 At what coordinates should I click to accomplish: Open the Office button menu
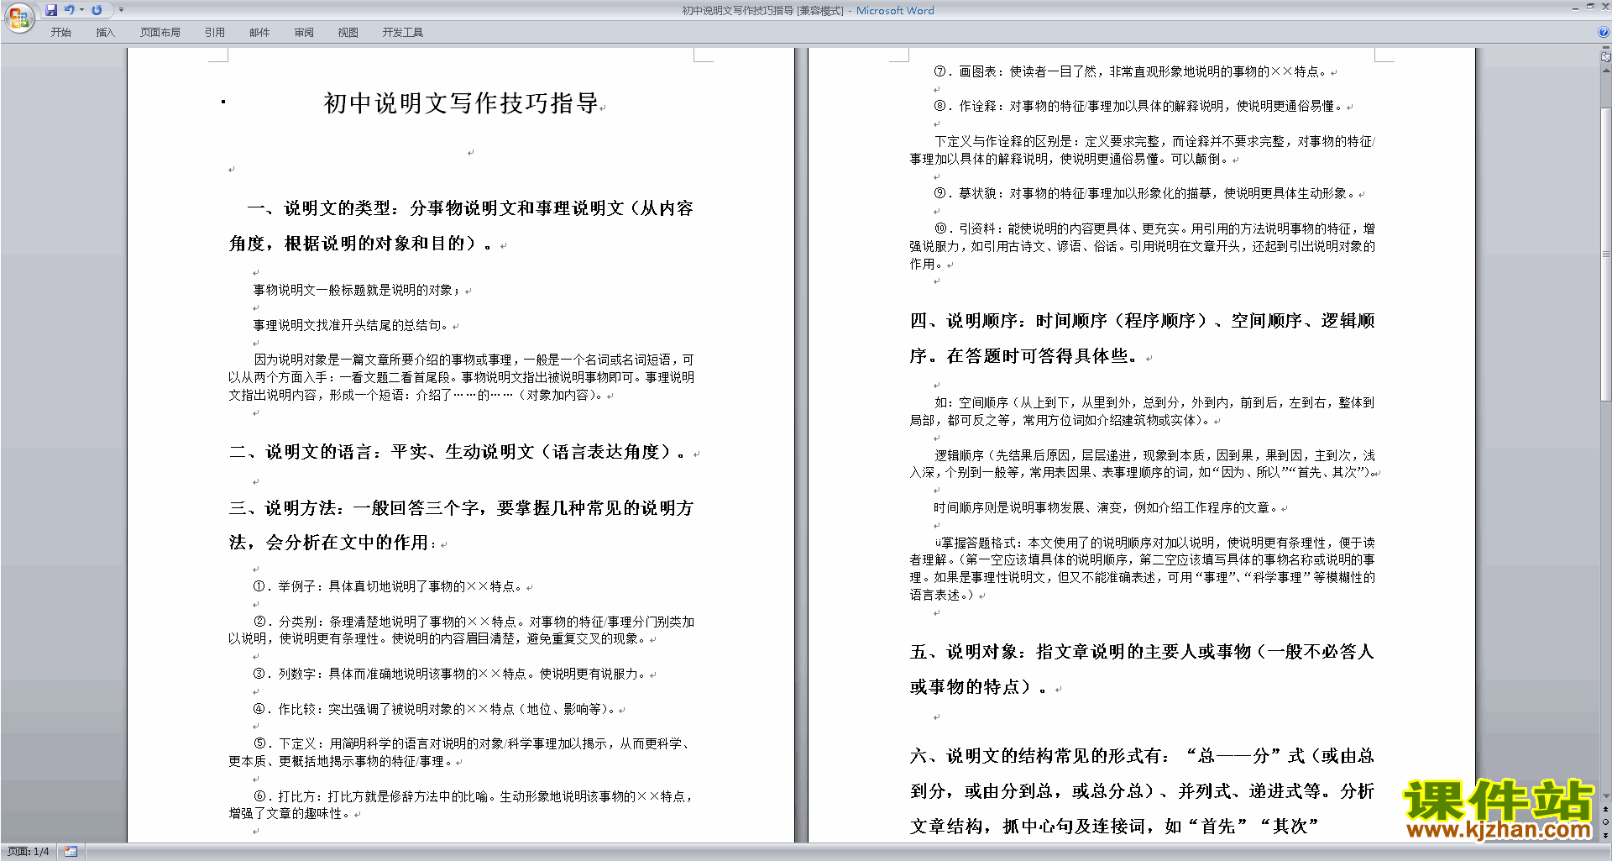point(18,17)
